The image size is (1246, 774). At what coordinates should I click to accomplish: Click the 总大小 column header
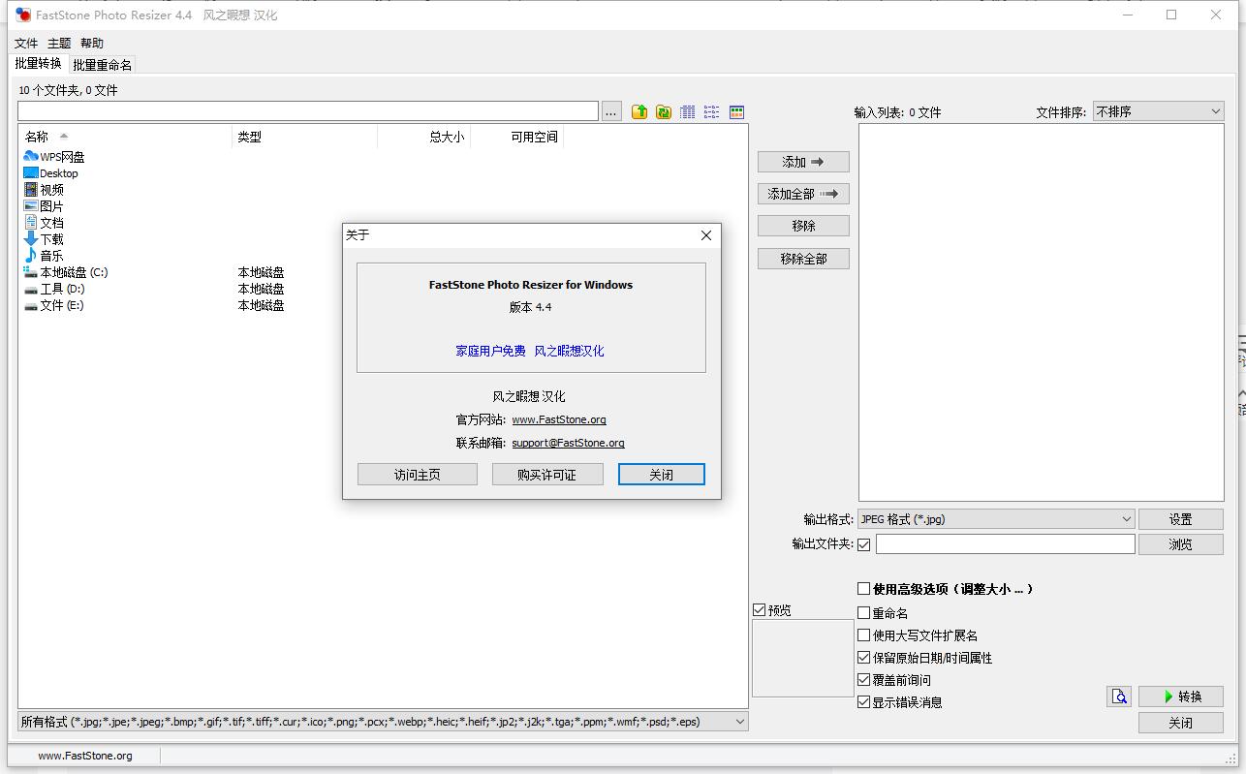[423, 137]
